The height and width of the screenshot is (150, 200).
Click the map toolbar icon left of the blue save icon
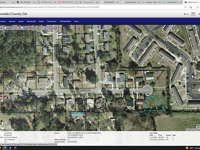pos(51,28)
